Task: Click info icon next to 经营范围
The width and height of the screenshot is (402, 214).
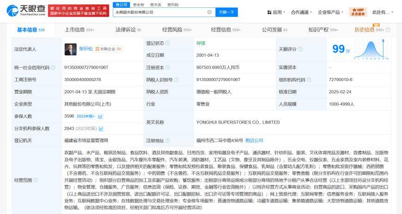Action: [x=36, y=180]
